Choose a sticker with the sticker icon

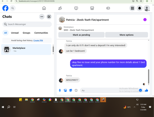point(71,90)
